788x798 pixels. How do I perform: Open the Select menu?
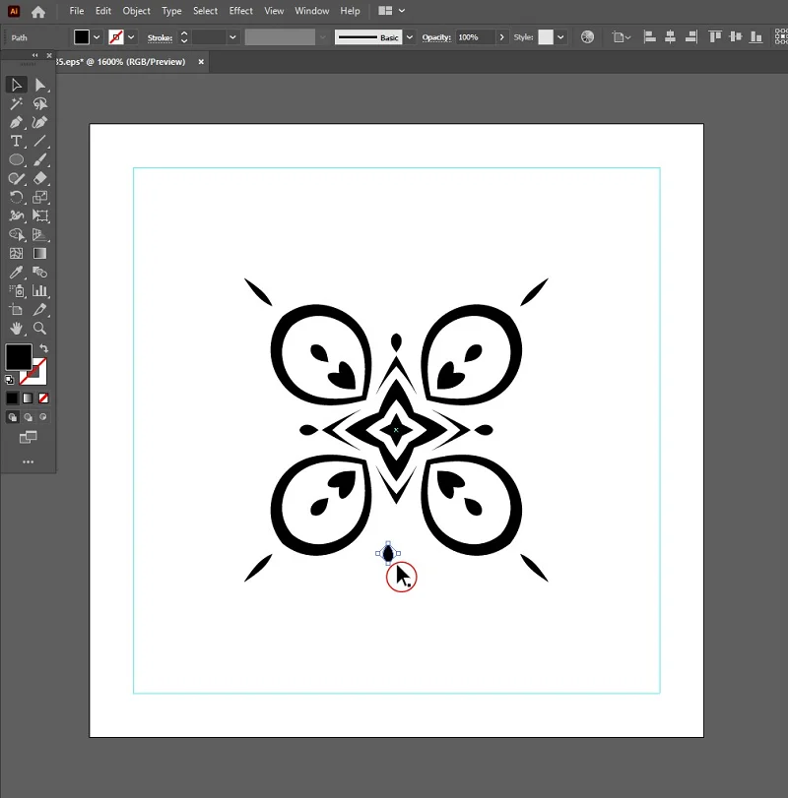tap(205, 11)
